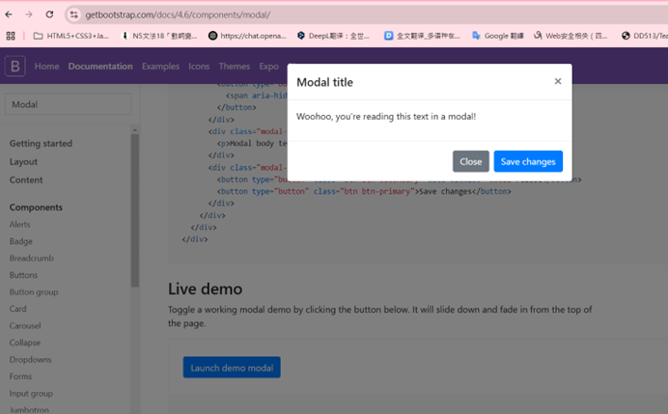Viewport: 668px width, 414px height.
Task: Open Forms docs page
Action: click(20, 376)
